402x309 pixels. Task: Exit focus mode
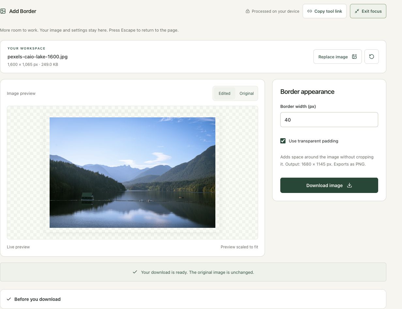coord(368,11)
